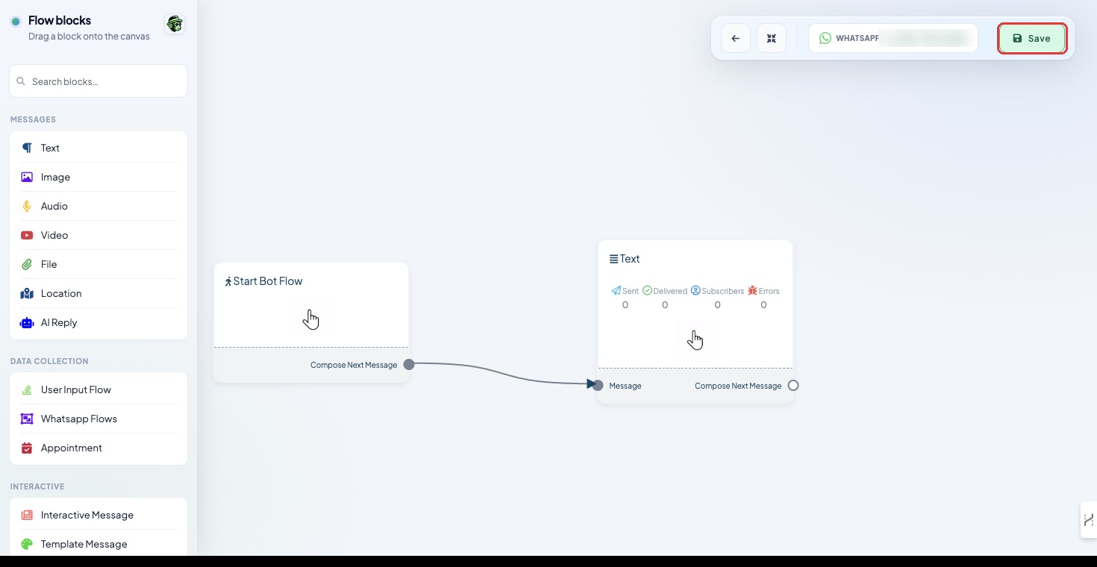Click the Delivered counter in the Text node
This screenshot has height=567, width=1097.
click(x=665, y=298)
